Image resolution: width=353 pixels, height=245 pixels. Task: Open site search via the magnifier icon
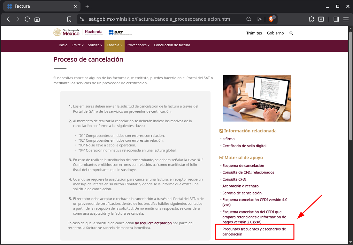point(291,33)
